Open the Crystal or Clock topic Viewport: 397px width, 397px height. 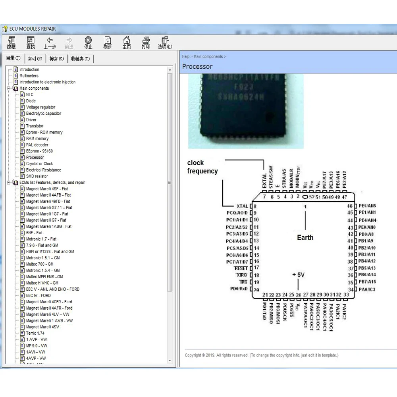pos(39,164)
